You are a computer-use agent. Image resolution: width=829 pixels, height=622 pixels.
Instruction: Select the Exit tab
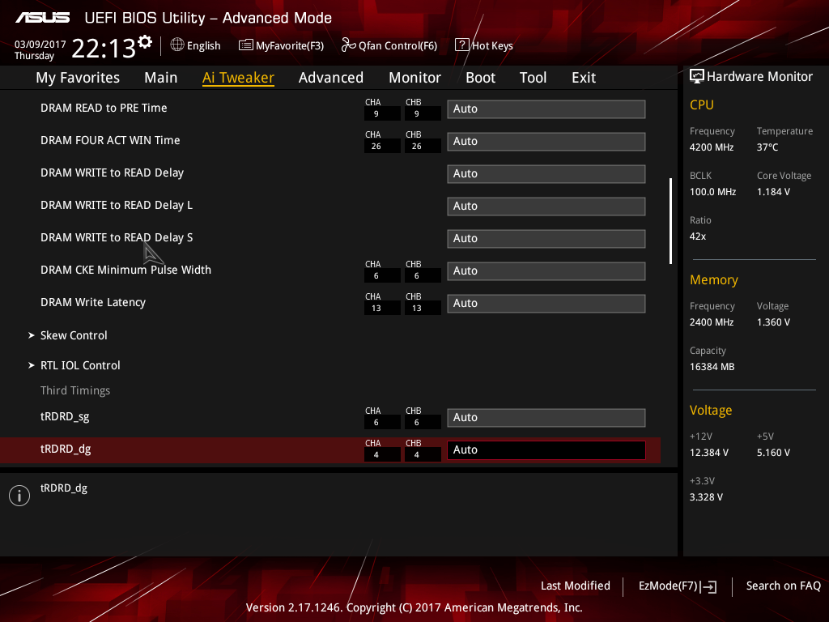click(x=584, y=78)
